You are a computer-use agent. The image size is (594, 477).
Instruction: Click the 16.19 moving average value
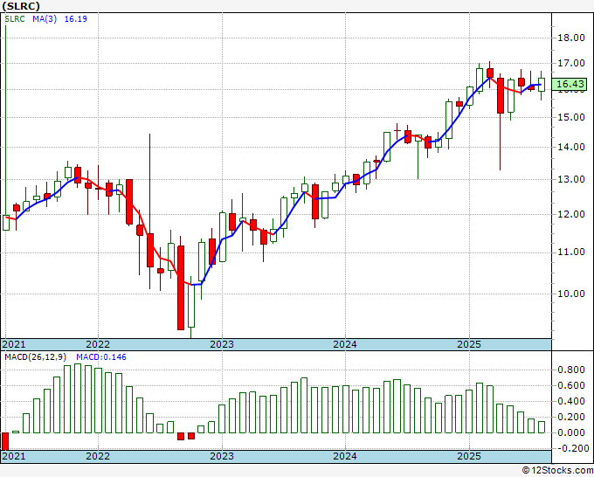75,19
